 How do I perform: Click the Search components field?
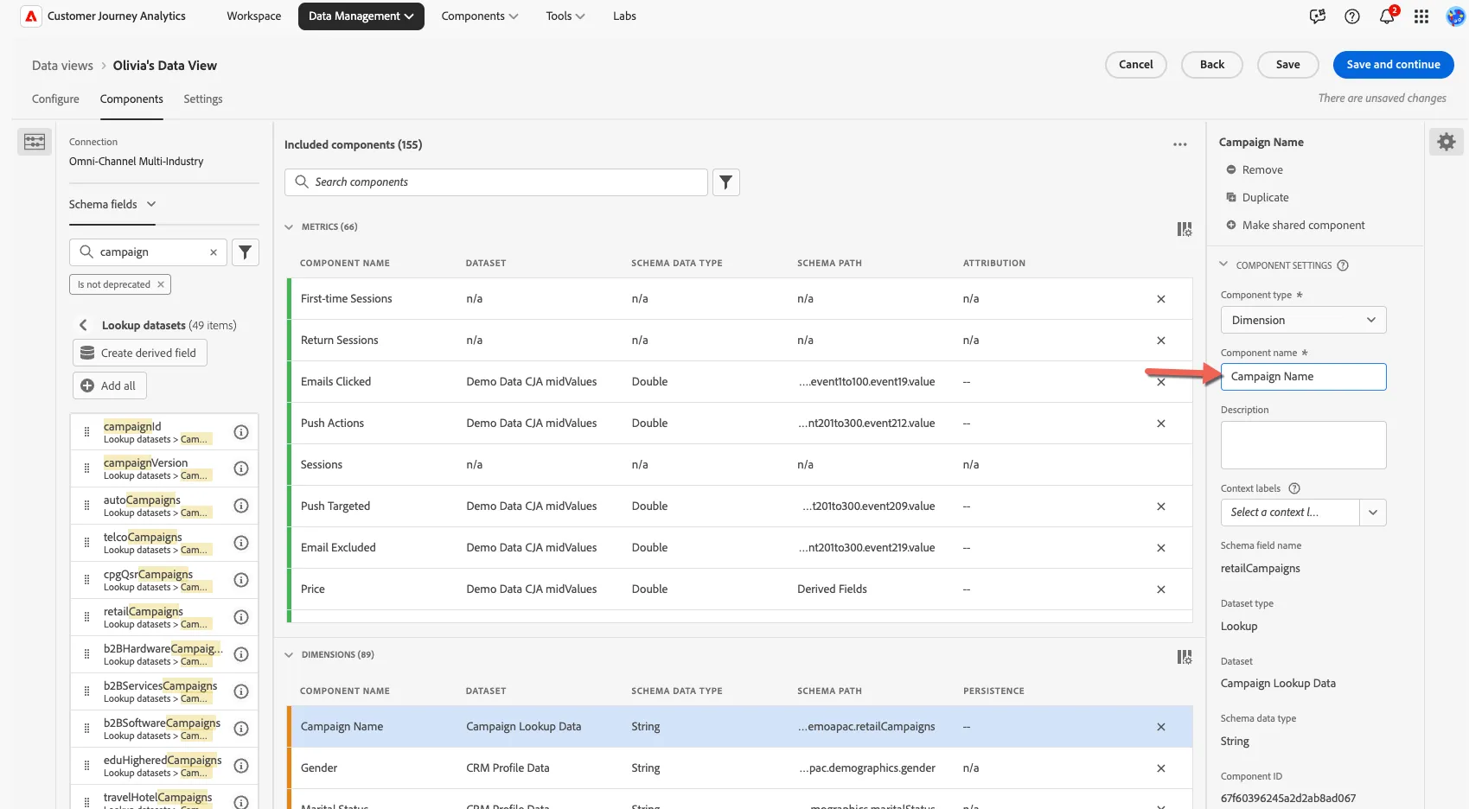[496, 182]
